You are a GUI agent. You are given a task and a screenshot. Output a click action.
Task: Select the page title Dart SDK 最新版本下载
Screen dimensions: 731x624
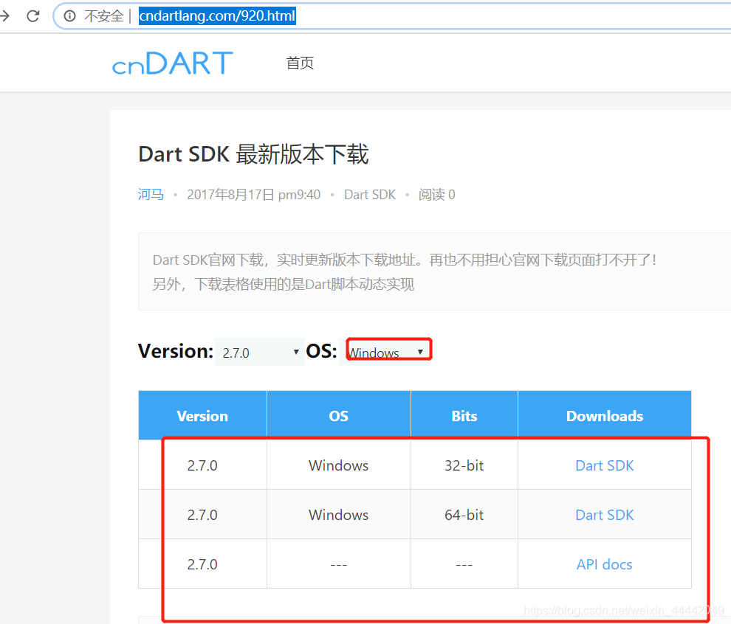point(253,154)
